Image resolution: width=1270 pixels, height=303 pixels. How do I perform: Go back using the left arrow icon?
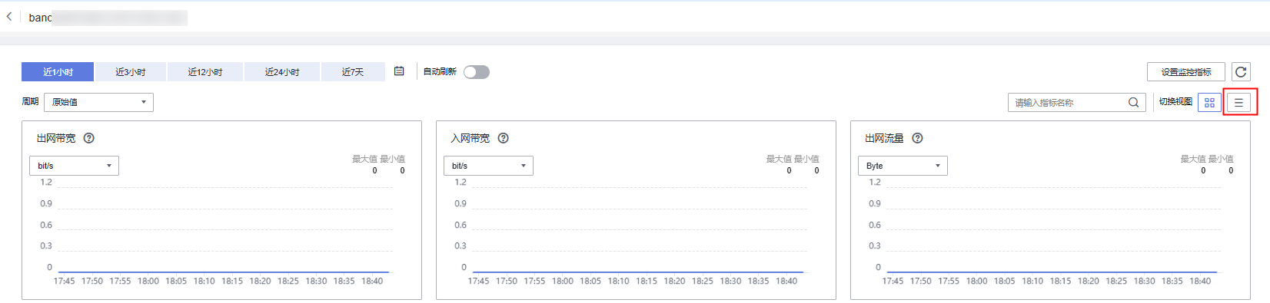[9, 16]
